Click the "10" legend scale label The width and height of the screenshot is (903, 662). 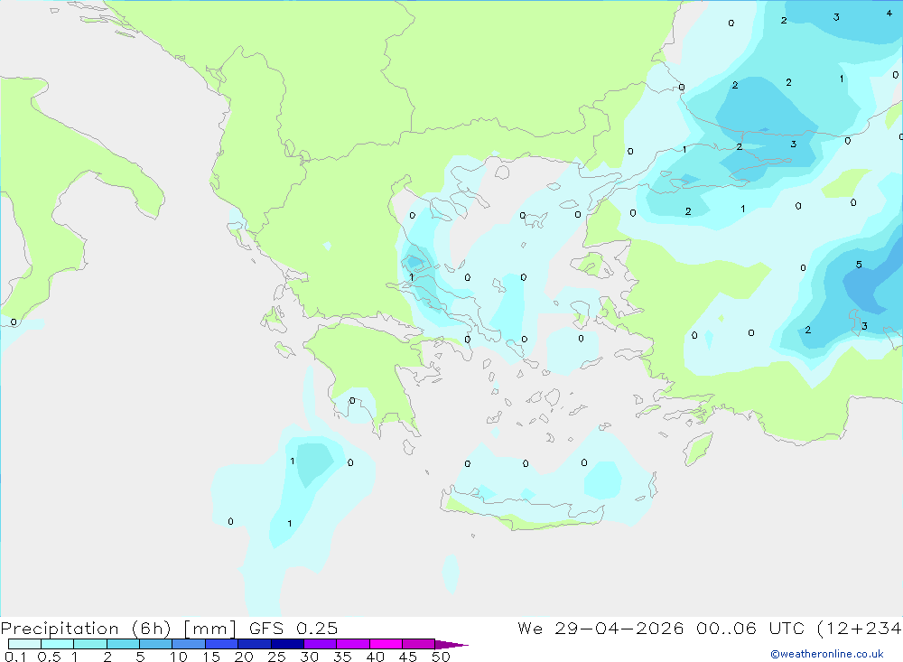point(179,657)
